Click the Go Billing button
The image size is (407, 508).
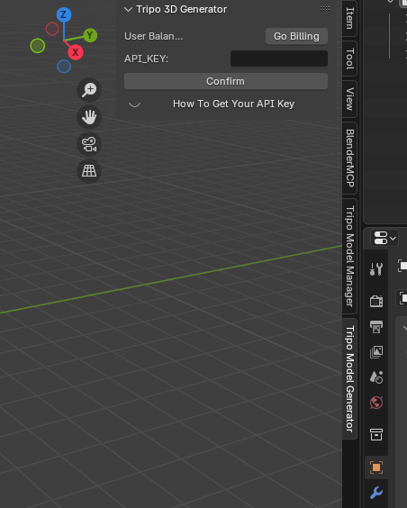pyautogui.click(x=296, y=36)
